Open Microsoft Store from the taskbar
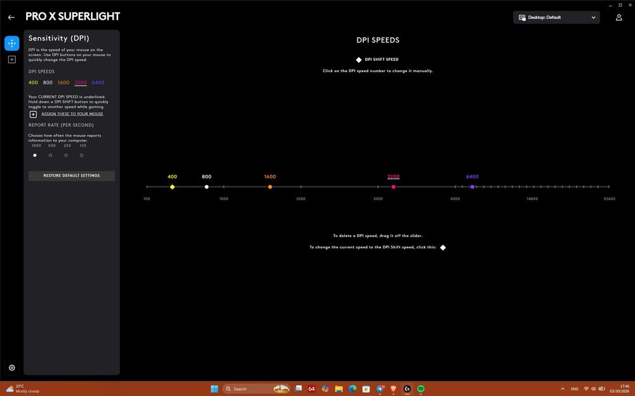The width and height of the screenshot is (635, 396). click(366, 389)
